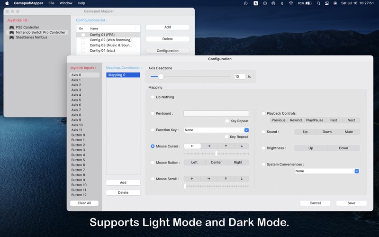This screenshot has height=237, width=379.
Task: Choose Mouse Cursor left arrow direction
Action: click(192, 146)
